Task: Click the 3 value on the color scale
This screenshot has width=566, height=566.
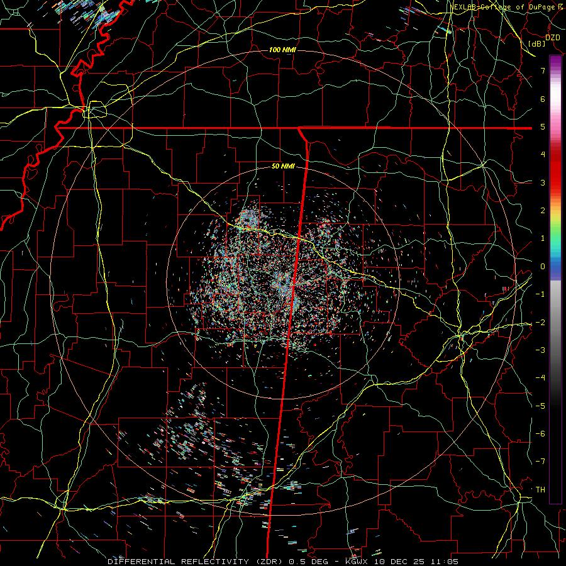Action: pyautogui.click(x=543, y=182)
